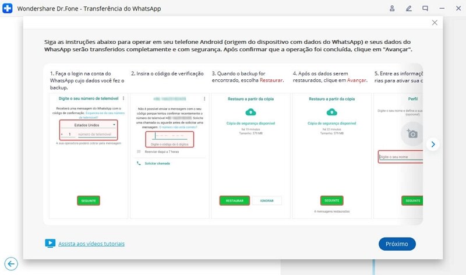The width and height of the screenshot is (466, 275).
Task: Click step 3 Restaurar backup screenshot
Action: click(251, 156)
